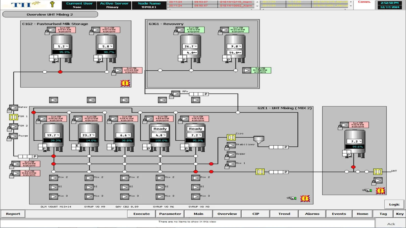Click the key login icon in header

tap(52, 4)
